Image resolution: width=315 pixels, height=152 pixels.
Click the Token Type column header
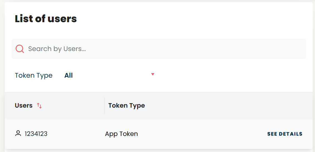coord(127,105)
